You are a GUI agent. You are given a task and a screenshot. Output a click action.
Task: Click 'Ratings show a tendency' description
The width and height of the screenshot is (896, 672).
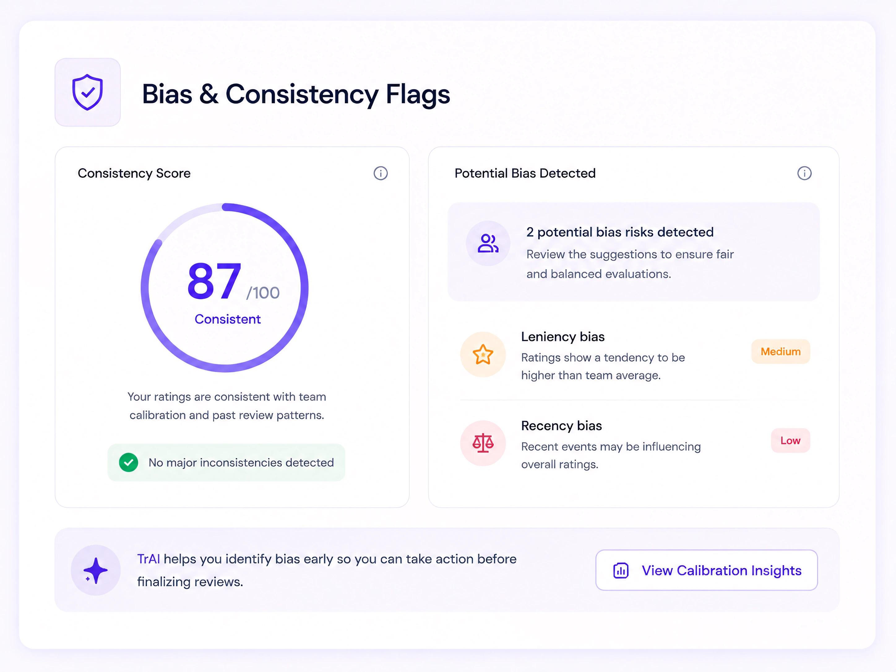(x=603, y=367)
